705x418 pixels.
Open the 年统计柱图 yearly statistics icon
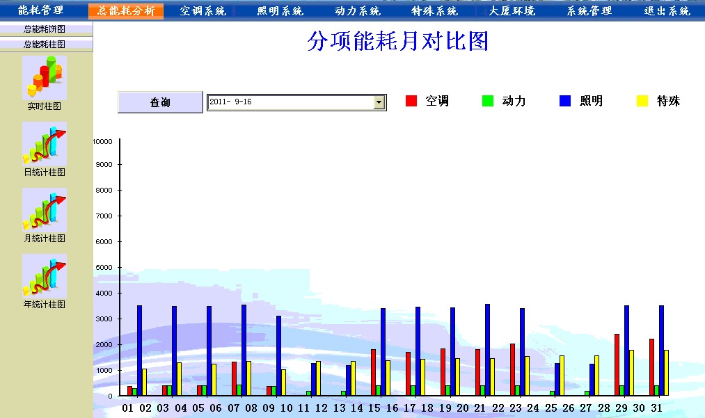click(x=45, y=276)
